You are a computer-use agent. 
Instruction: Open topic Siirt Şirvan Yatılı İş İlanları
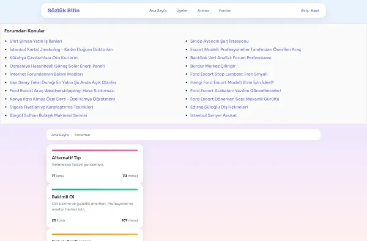click(x=36, y=41)
